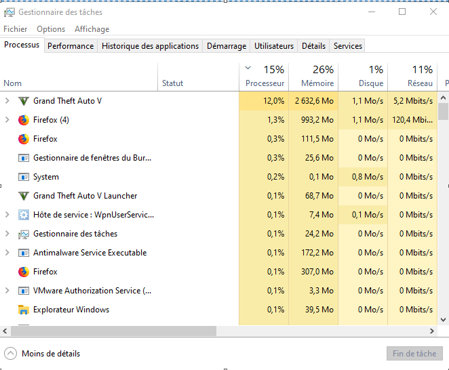Open the Affichage menu
449x370 pixels.
(x=92, y=29)
